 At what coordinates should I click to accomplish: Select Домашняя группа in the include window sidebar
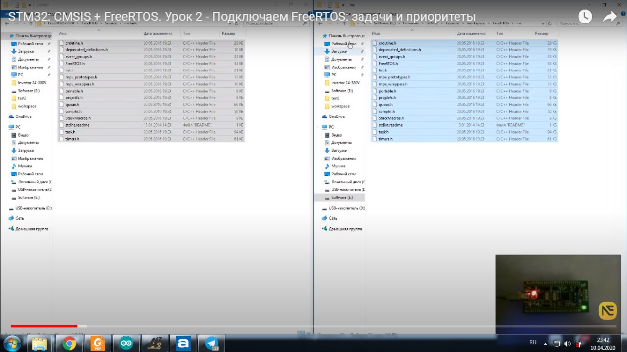click(31, 229)
